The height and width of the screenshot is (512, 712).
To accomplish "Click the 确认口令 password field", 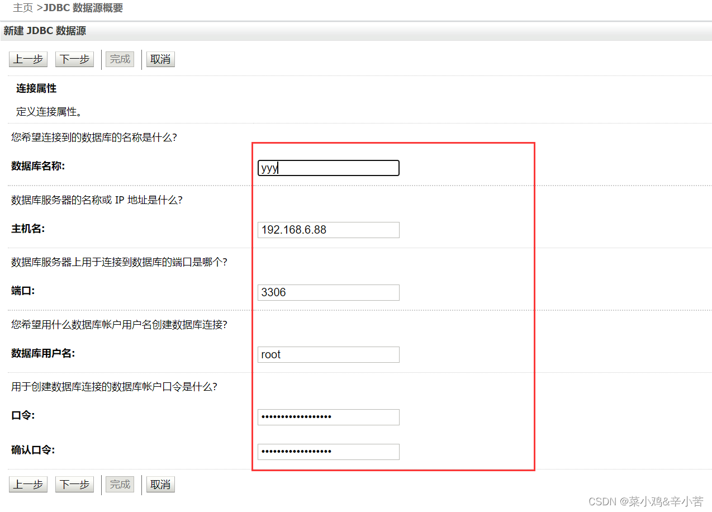I will (328, 452).
